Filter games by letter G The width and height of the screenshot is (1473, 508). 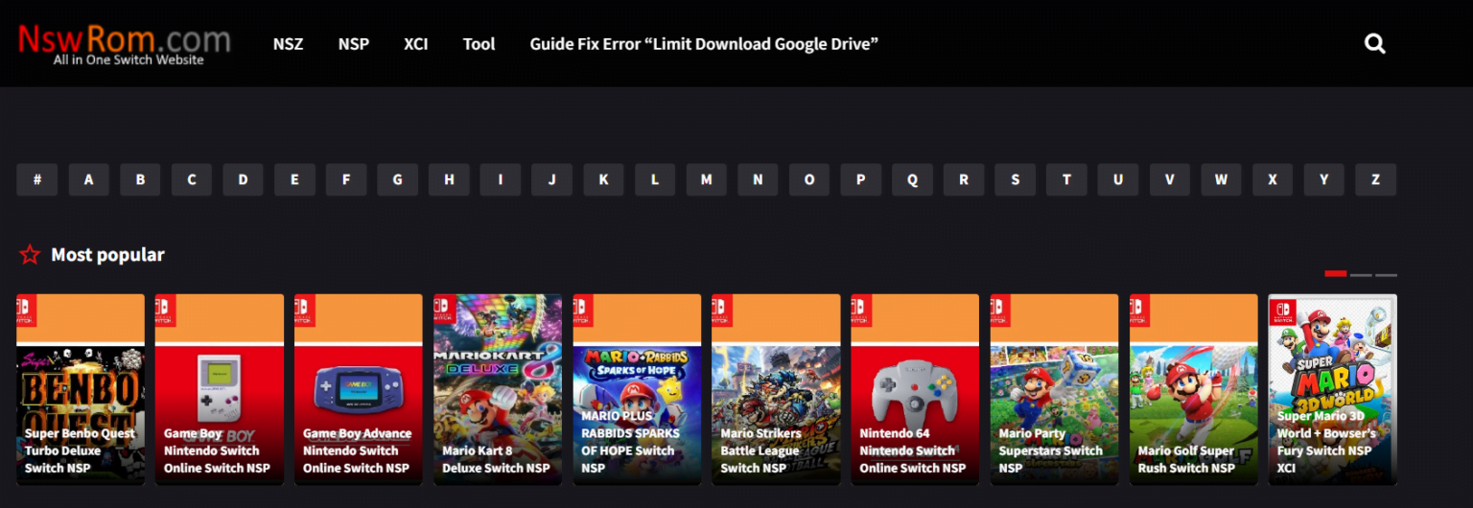[397, 179]
